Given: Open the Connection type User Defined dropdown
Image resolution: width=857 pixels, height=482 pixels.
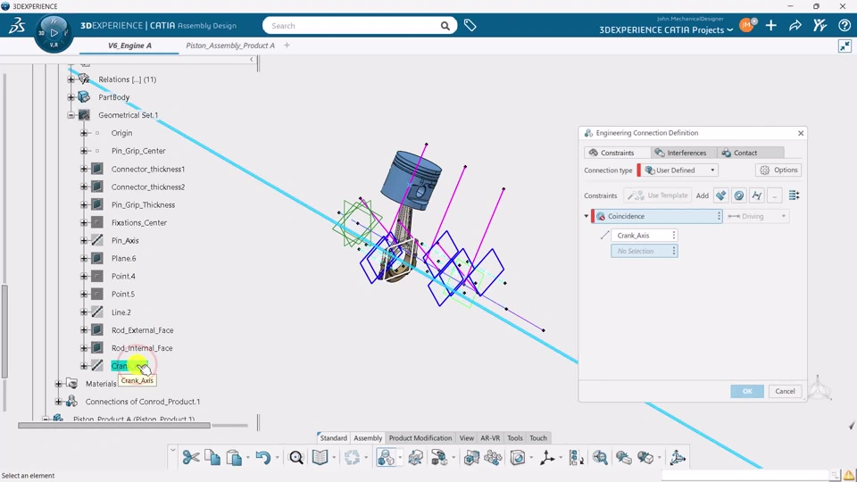Looking at the screenshot, I should pyautogui.click(x=680, y=170).
